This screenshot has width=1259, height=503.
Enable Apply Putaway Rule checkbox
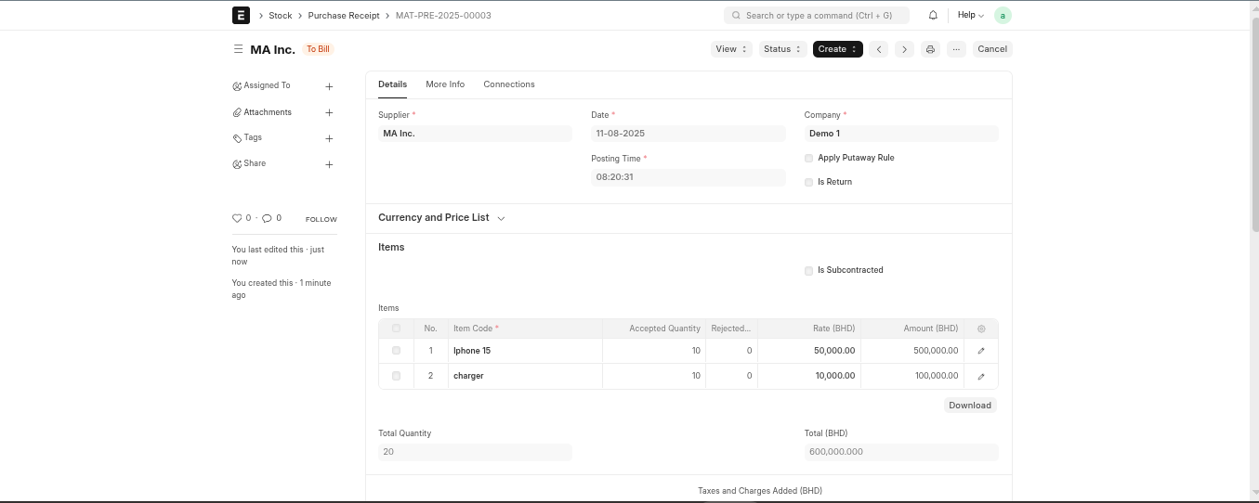click(x=808, y=159)
